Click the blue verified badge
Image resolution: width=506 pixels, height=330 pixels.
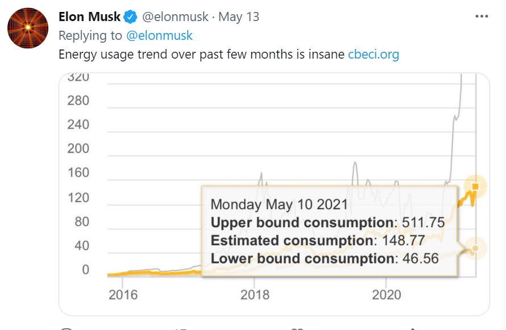[131, 17]
